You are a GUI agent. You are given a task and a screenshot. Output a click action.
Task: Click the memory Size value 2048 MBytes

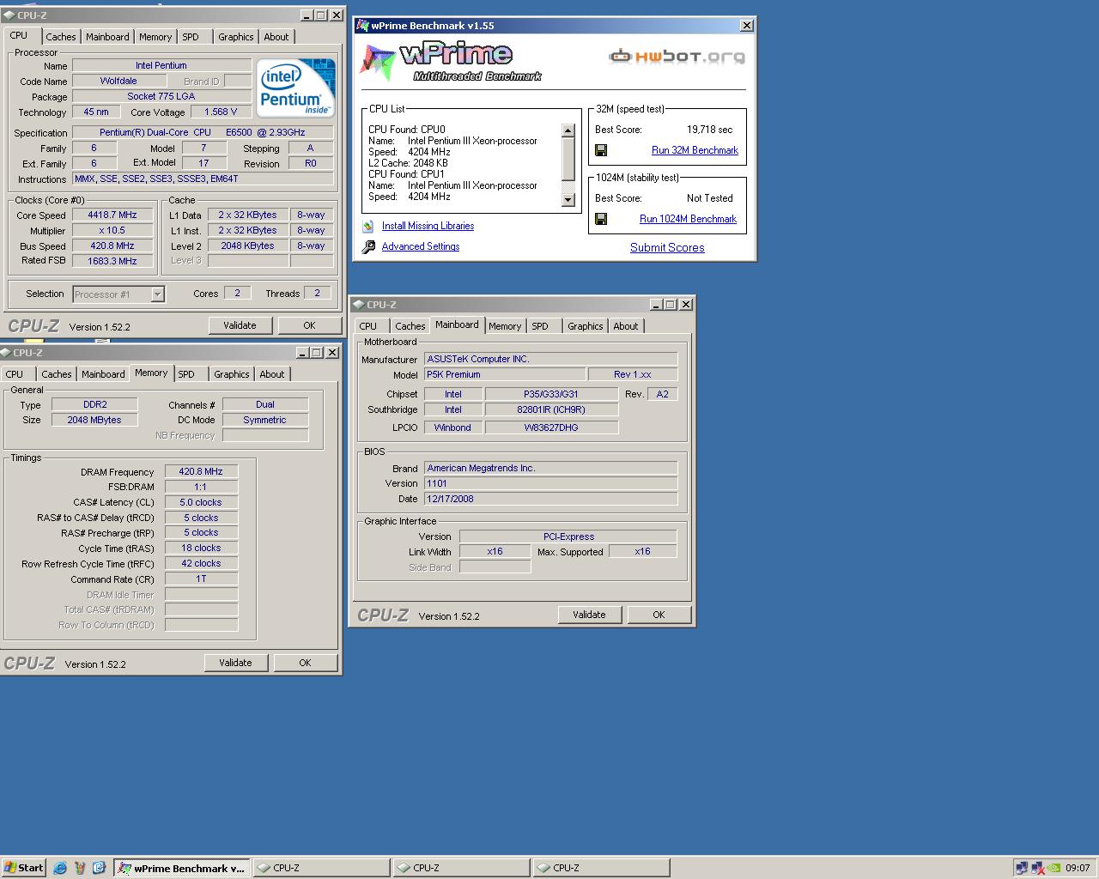pos(94,420)
